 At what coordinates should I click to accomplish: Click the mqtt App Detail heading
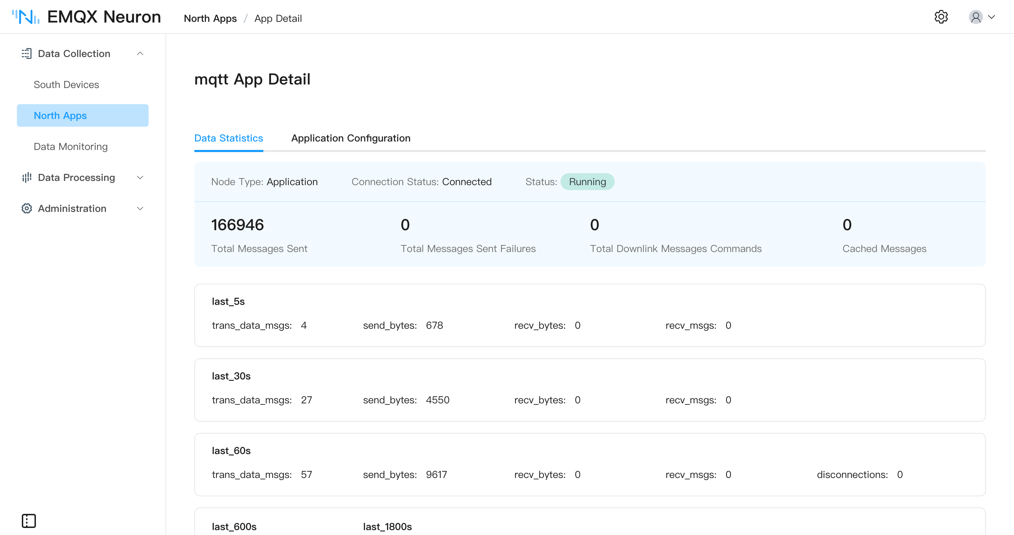pyautogui.click(x=252, y=79)
